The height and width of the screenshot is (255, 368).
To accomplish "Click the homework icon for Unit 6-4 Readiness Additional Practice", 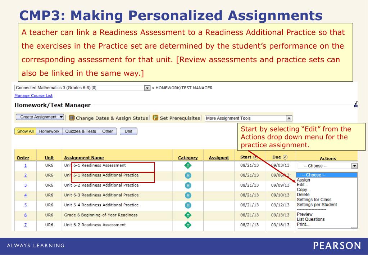I will pyautogui.click(x=188, y=205).
